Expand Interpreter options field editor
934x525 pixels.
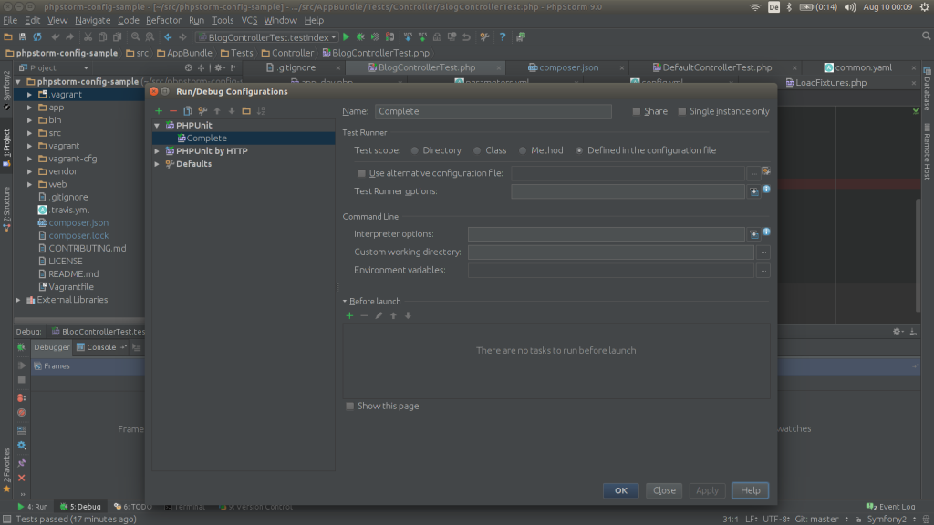point(754,234)
